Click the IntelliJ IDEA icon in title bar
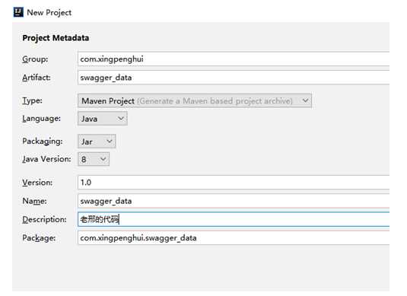 pyautogui.click(x=18, y=12)
